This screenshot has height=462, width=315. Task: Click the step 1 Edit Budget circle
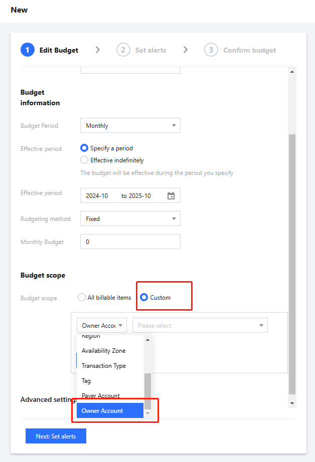tap(28, 50)
